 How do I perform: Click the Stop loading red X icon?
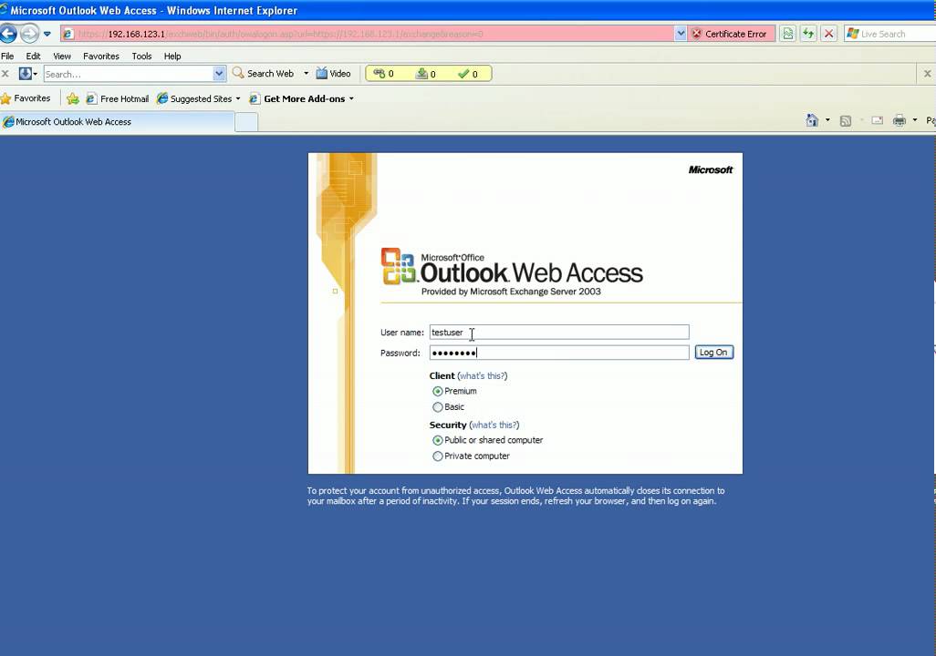pos(828,34)
